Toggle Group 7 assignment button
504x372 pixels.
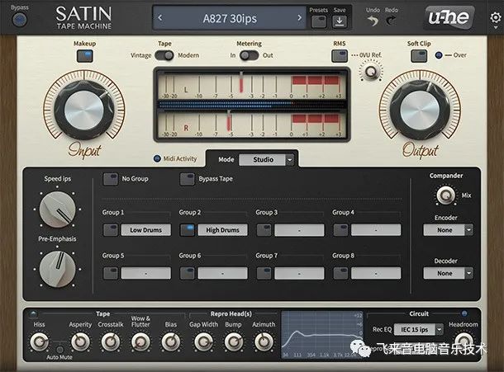pos(264,273)
